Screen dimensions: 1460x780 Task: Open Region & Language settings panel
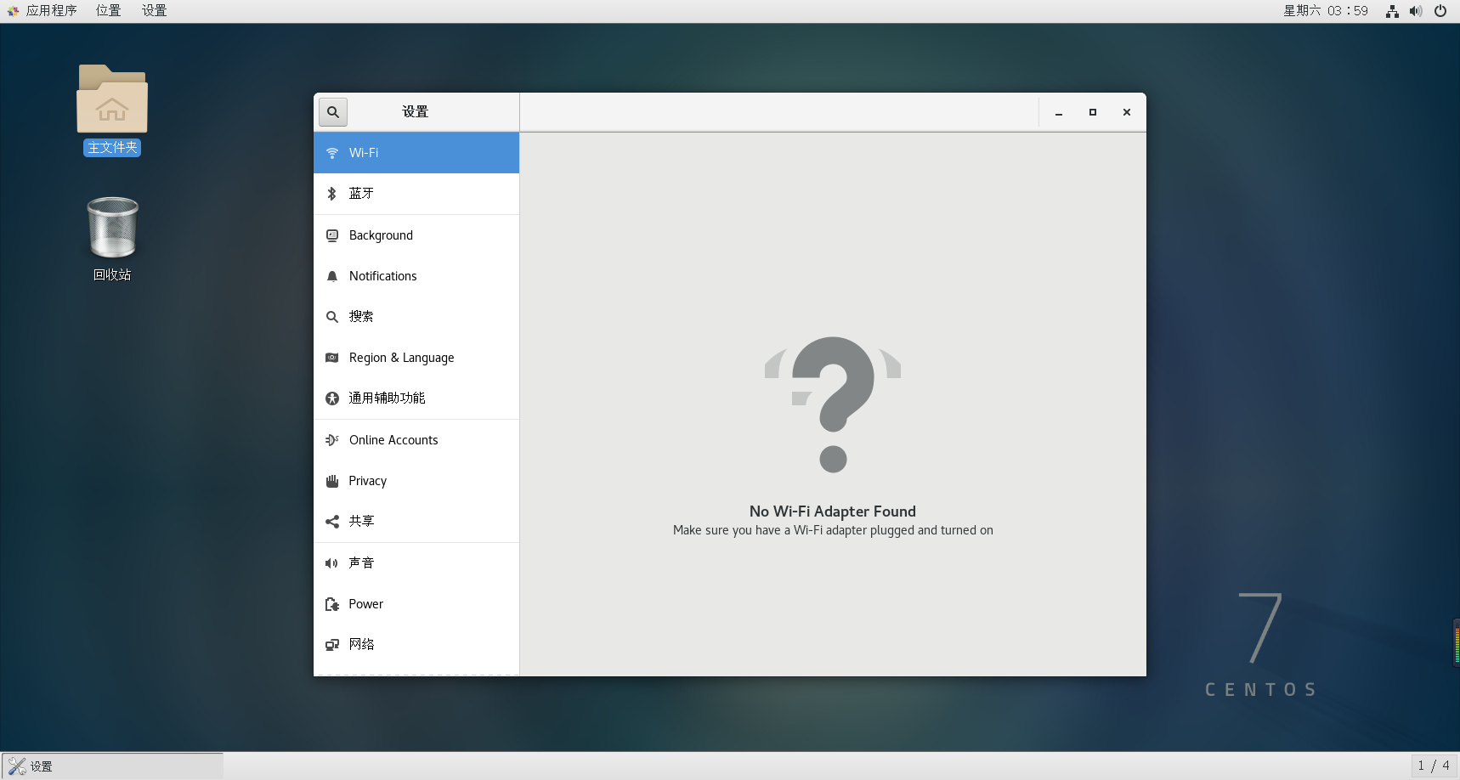416,358
